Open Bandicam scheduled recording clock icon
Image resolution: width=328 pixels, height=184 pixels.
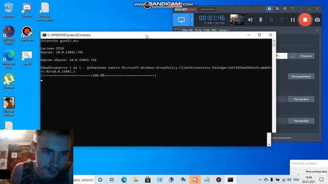coord(285,9)
